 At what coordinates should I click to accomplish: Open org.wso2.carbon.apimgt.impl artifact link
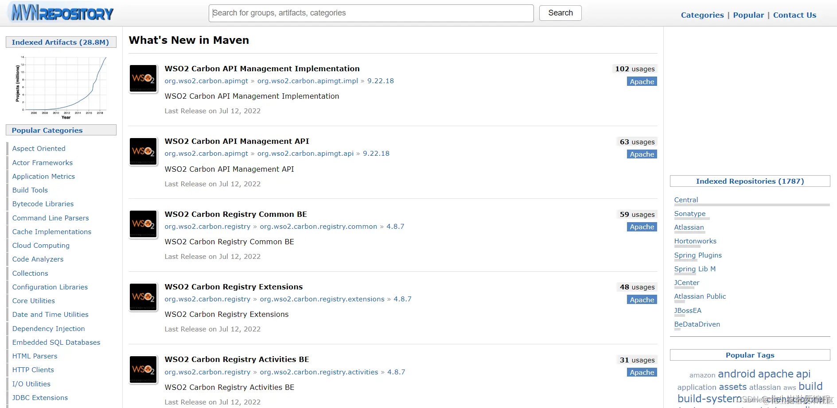tap(308, 81)
